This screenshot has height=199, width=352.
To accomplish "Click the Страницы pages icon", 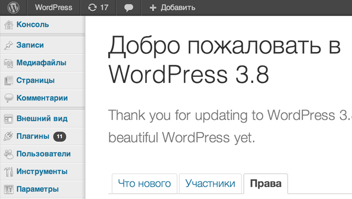I will (x=9, y=81).
